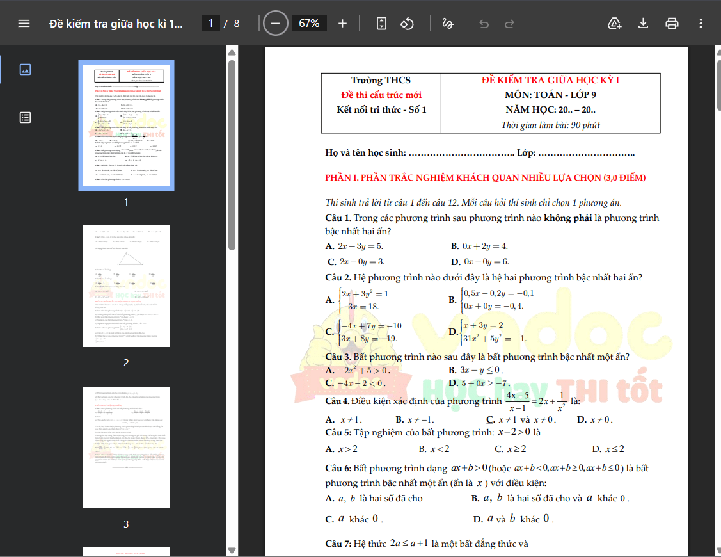
Task: Select the page 1 thumbnail
Action: (x=127, y=125)
